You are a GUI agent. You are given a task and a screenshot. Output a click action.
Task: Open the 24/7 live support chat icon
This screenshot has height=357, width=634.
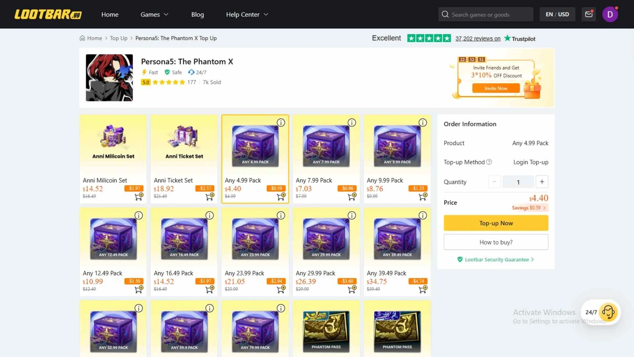608,312
